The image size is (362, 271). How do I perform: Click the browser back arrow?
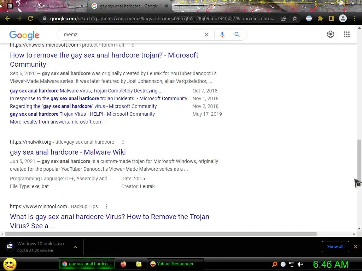8,18
